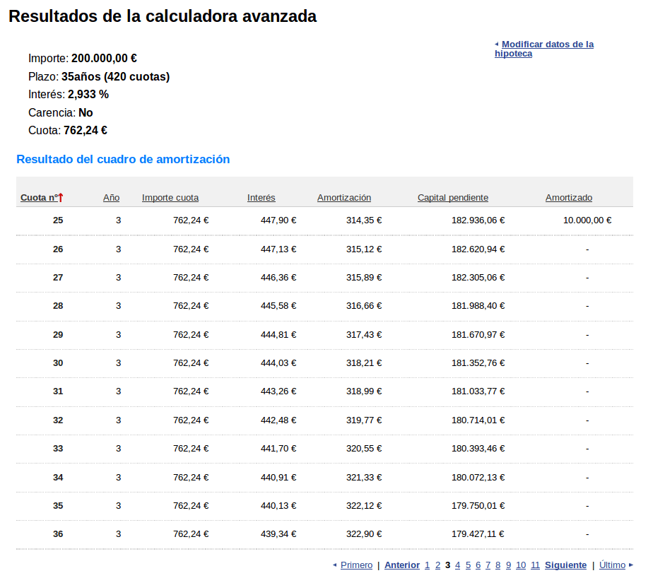
Task: Sort by Interés column header
Action: pyautogui.click(x=261, y=198)
